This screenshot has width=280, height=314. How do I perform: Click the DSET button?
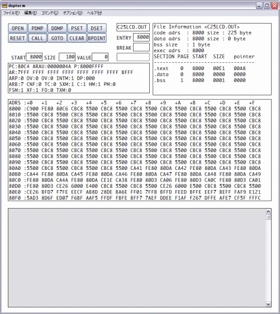click(x=97, y=28)
